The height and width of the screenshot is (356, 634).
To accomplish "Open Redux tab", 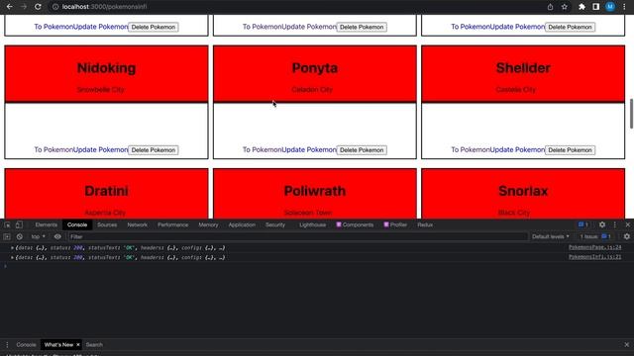I will [x=425, y=224].
